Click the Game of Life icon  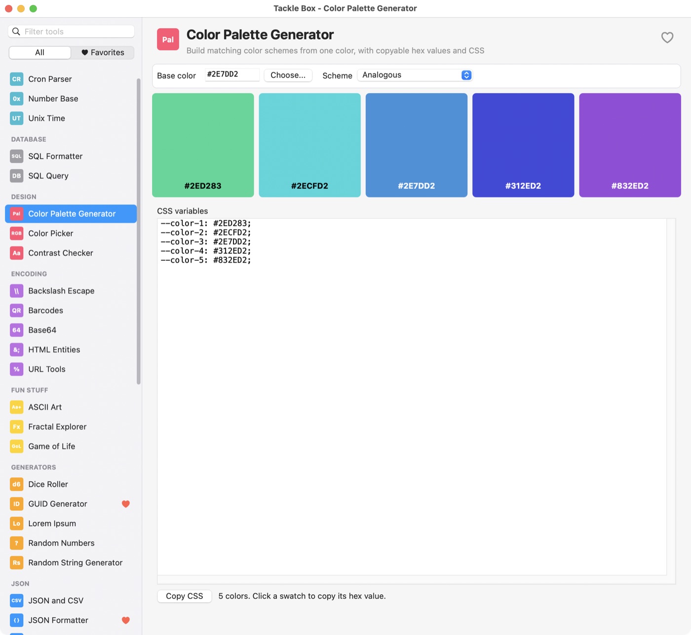coord(16,447)
